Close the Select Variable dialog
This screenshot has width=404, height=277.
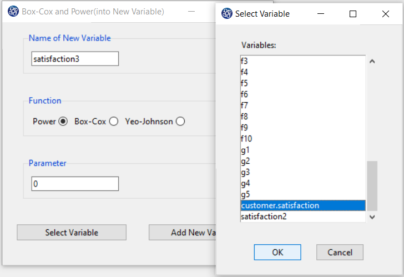386,14
